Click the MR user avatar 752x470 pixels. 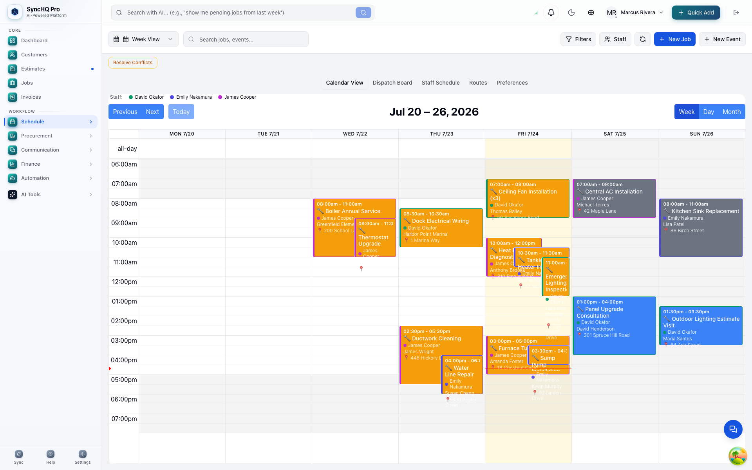point(611,13)
